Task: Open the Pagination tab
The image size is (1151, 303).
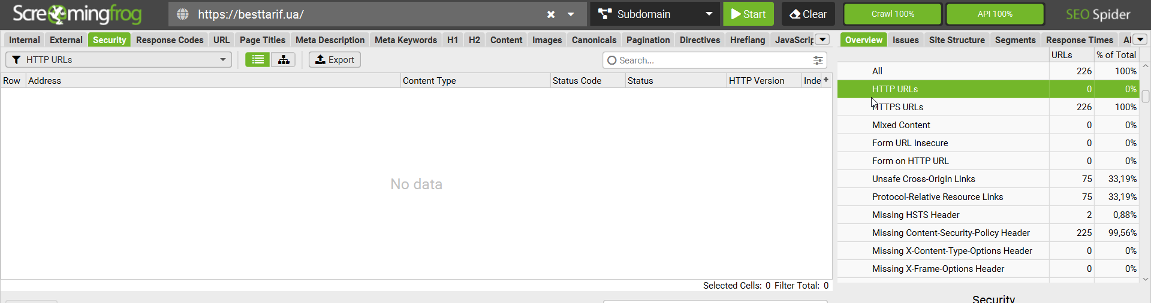Action: (648, 40)
